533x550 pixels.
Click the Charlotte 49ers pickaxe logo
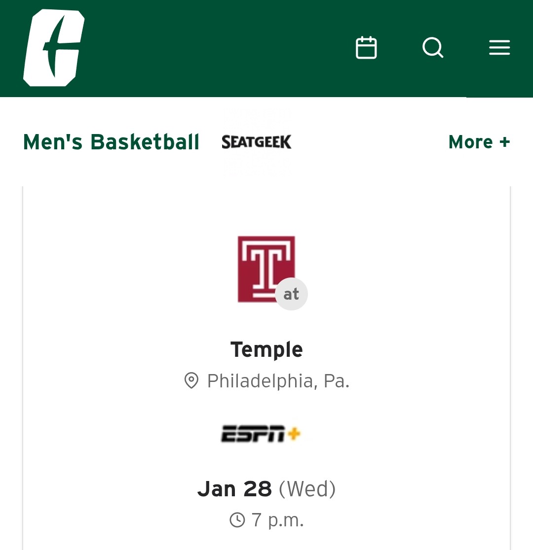(53, 48)
